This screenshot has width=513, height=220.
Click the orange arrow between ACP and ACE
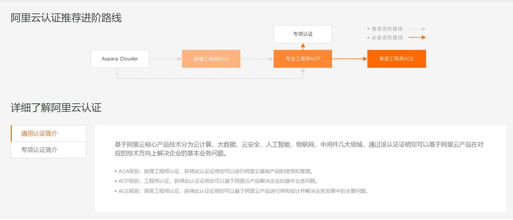click(350, 59)
